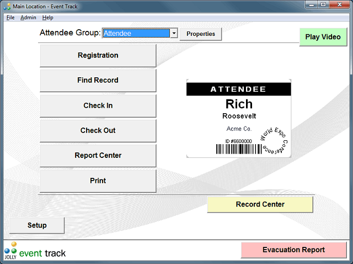Click the Setup button

pos(37,225)
